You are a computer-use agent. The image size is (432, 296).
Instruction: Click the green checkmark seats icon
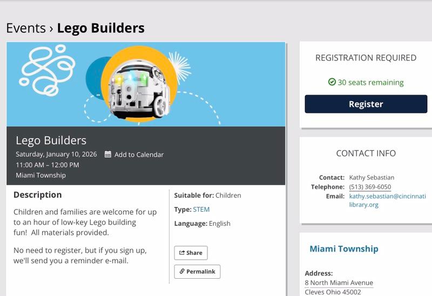point(332,82)
